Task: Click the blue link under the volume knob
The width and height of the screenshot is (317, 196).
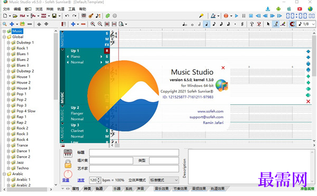Action: coord(66,180)
